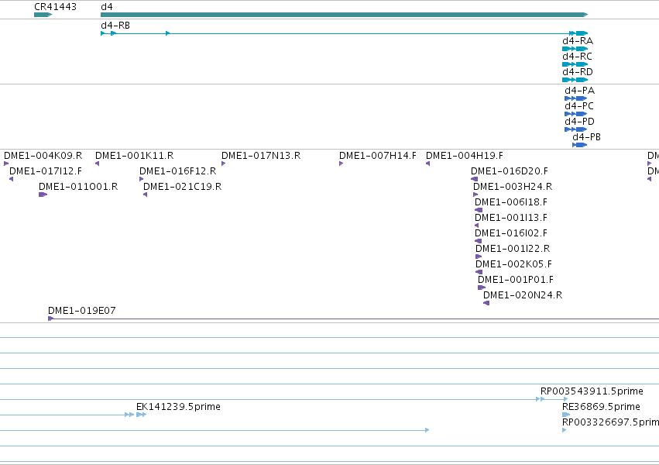The height and width of the screenshot is (465, 659).
Task: Click the DME1-020N24.R label text
Action: [x=523, y=295]
